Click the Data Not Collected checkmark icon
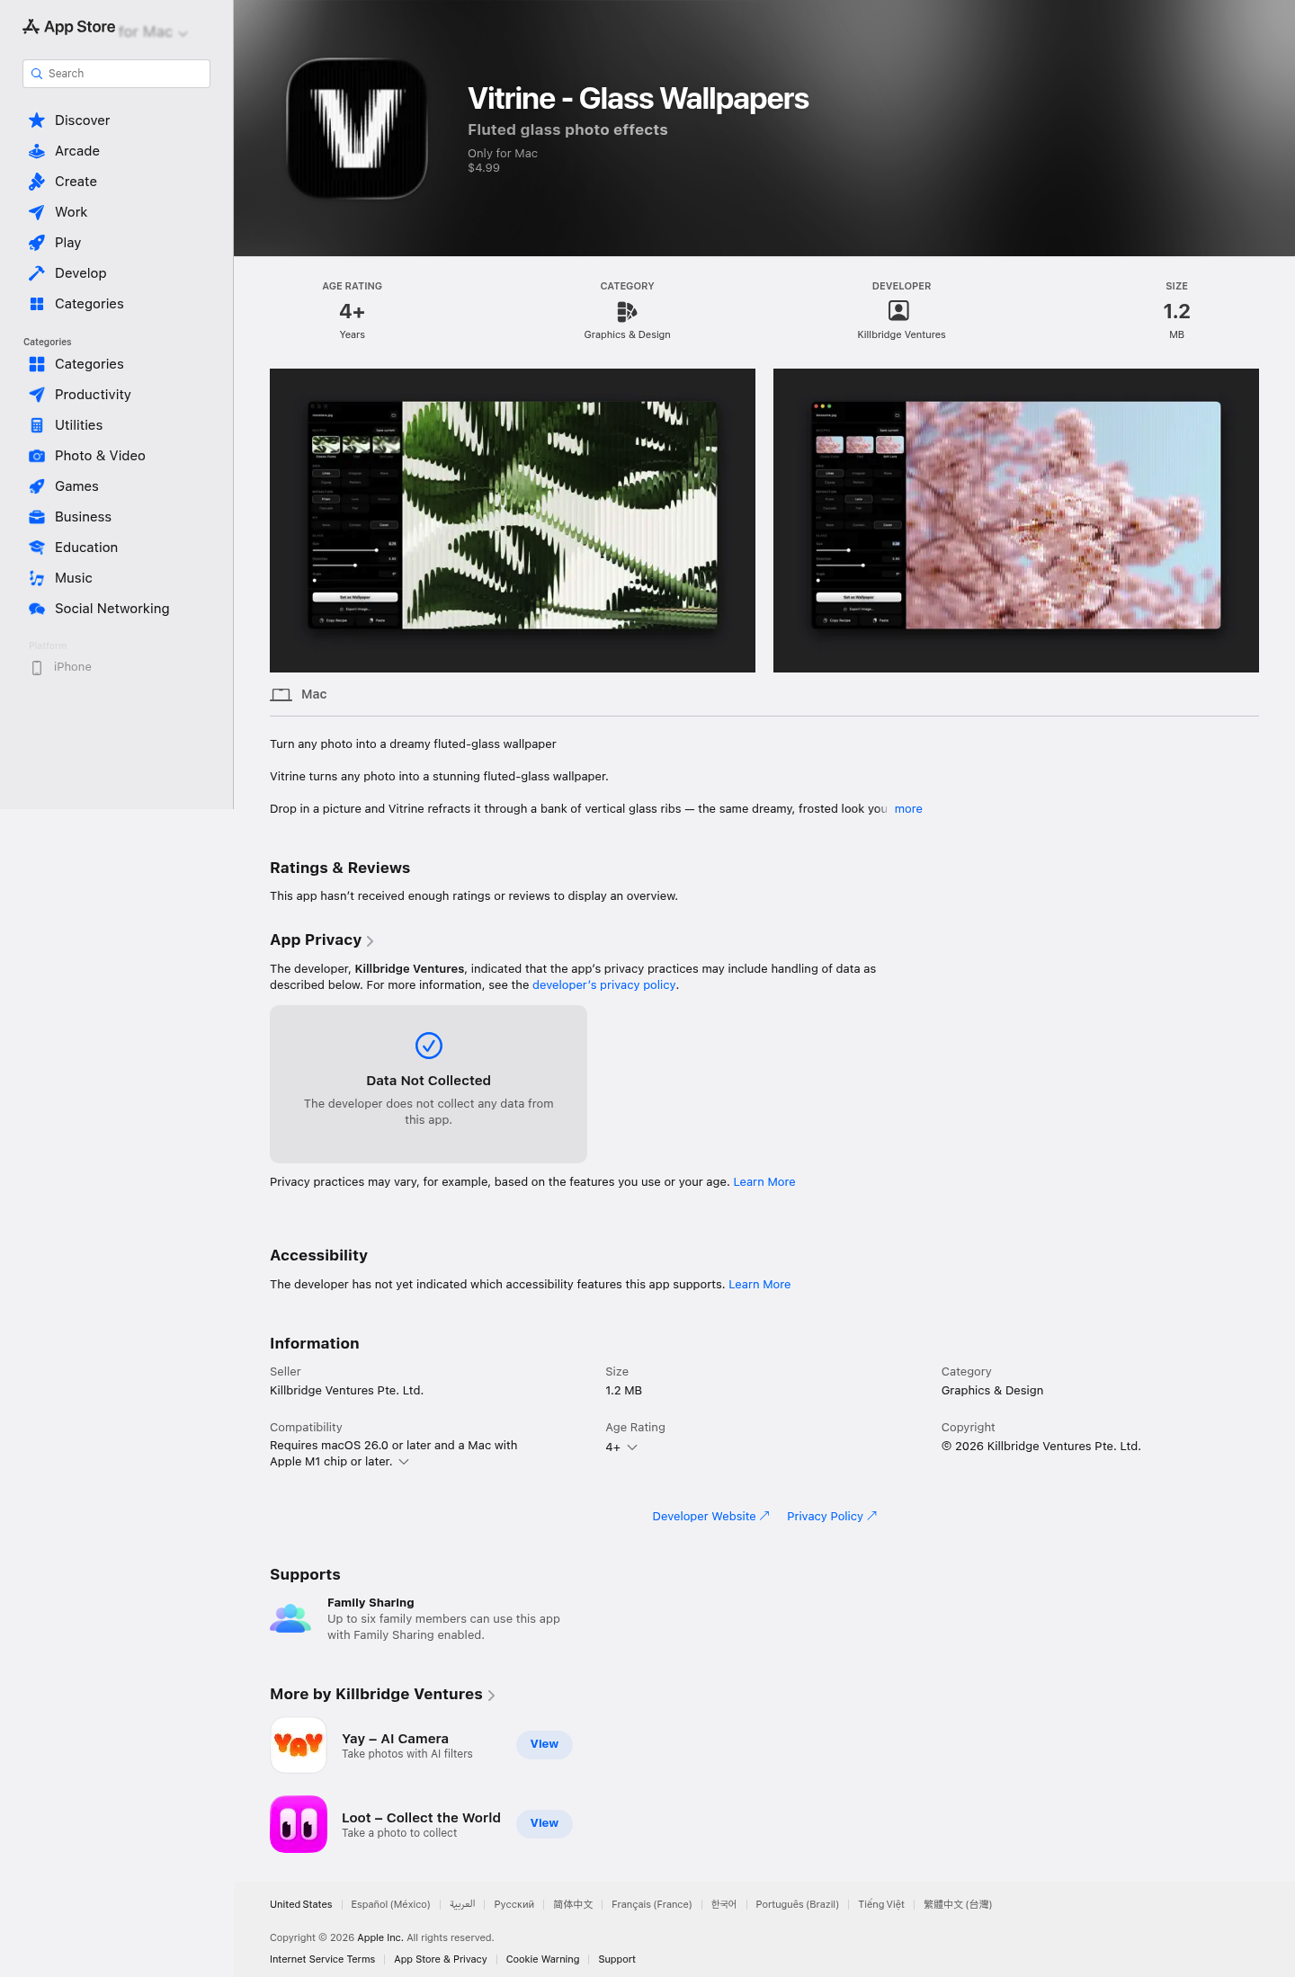 pyautogui.click(x=429, y=1046)
